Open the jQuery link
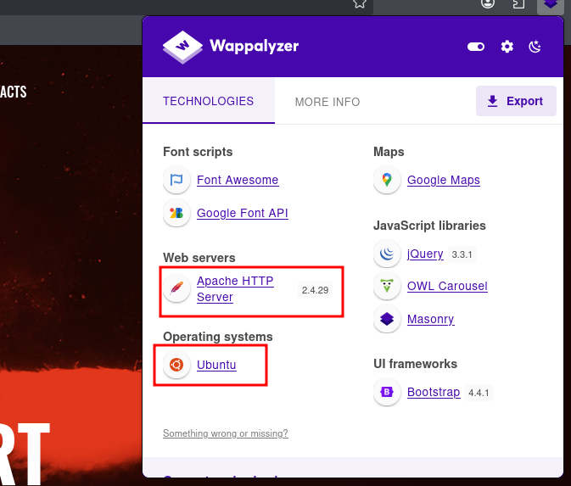The image size is (571, 486). (425, 254)
